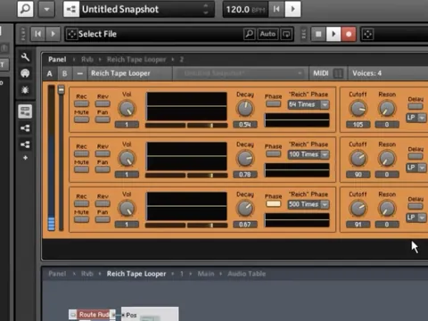
Task: Toggle Mute button in first looper row
Action: (x=81, y=119)
